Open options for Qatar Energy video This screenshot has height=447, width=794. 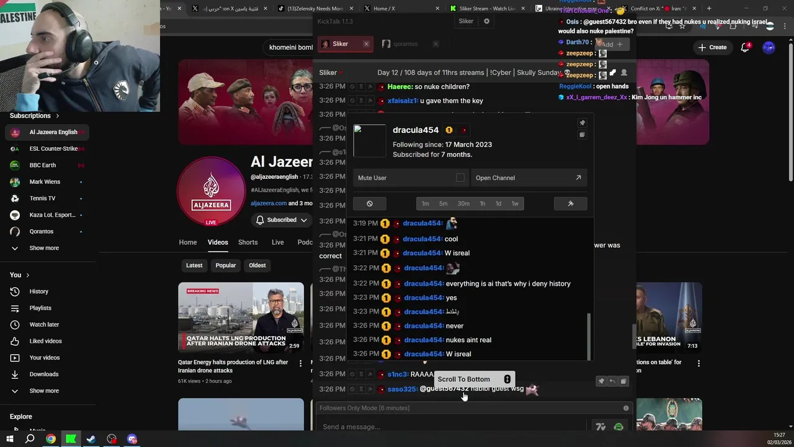(x=301, y=363)
